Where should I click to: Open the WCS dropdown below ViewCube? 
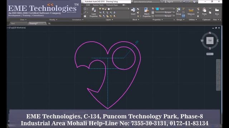click(x=210, y=54)
